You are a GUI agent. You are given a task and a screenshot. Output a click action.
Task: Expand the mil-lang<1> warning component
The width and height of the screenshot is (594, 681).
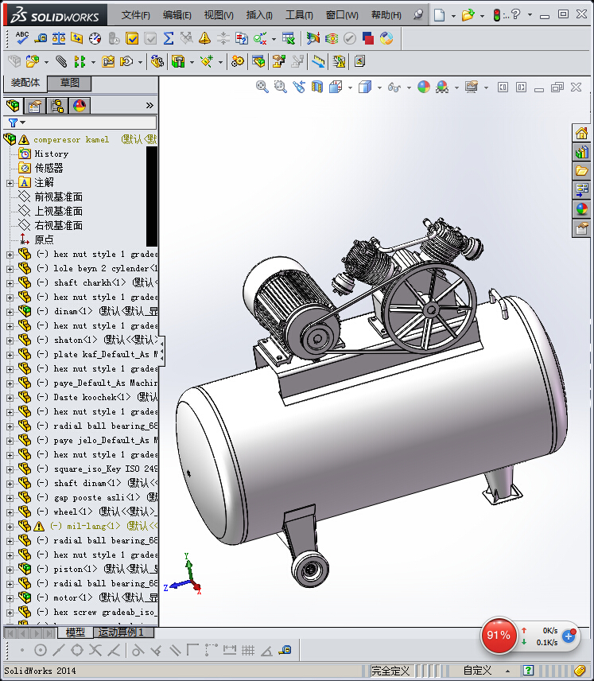click(x=10, y=527)
